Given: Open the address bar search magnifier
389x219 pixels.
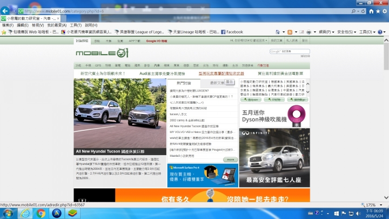Looking at the screenshot, I should tap(353, 11).
